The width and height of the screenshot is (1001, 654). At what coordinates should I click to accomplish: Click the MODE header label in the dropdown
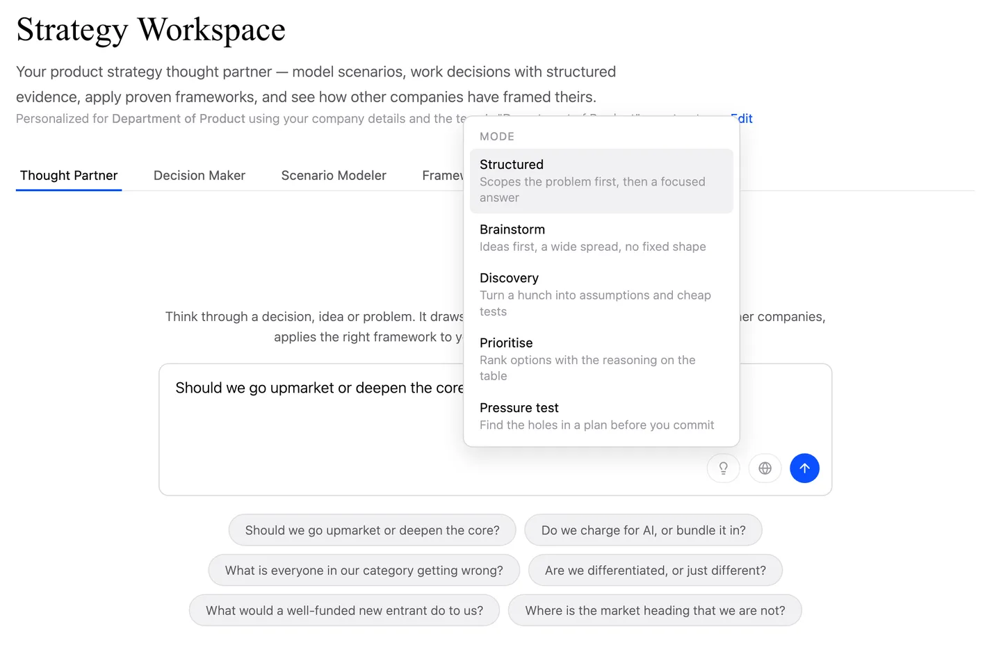click(x=497, y=137)
